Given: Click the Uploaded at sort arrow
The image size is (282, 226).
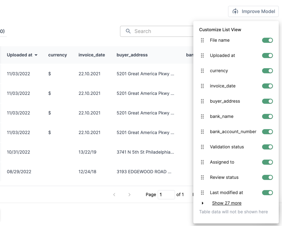Looking at the screenshot, I should [x=36, y=55].
